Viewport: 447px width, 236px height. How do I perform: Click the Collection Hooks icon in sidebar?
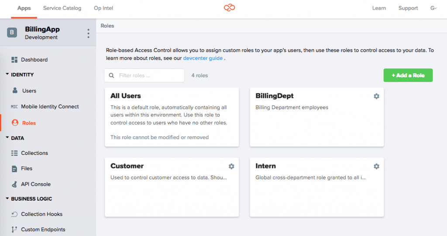tap(14, 214)
